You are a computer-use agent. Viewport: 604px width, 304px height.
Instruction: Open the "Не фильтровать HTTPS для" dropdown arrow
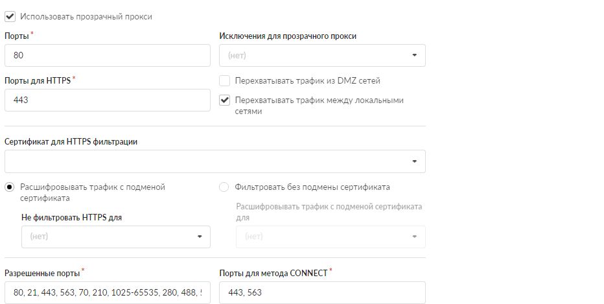point(200,237)
